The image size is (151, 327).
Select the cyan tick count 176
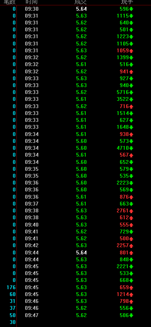tap(11, 287)
